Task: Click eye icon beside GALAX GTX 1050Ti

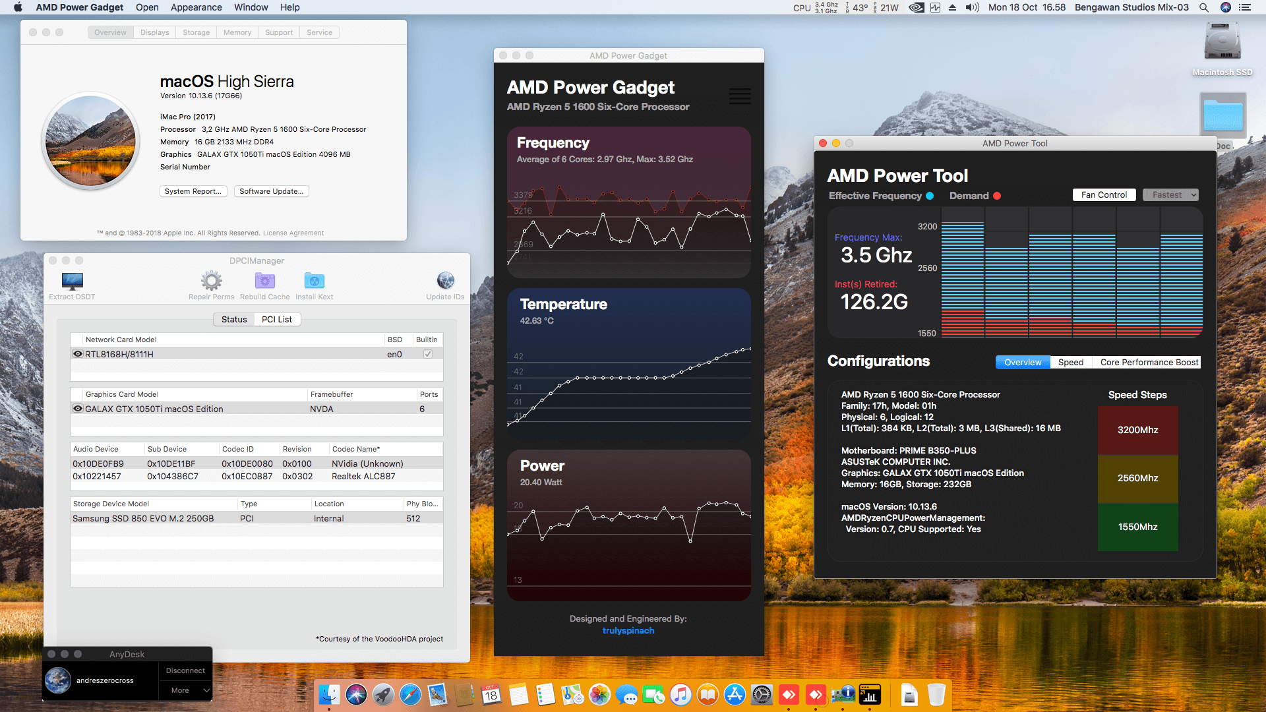Action: pos(78,409)
